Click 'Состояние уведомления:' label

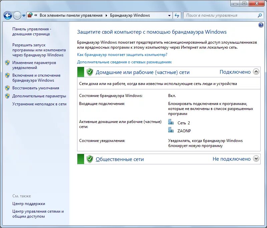tap(102, 141)
